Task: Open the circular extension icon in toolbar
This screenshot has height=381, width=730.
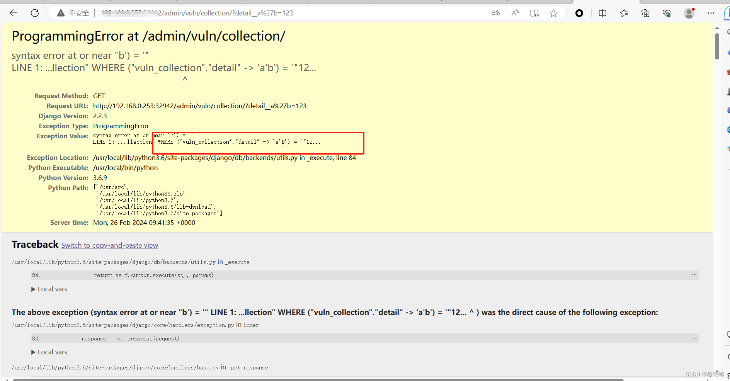Action: coord(579,13)
